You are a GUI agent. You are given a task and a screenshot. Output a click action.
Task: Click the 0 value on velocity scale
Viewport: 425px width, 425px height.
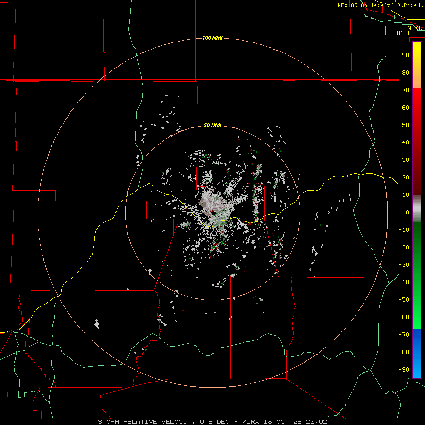coord(408,212)
